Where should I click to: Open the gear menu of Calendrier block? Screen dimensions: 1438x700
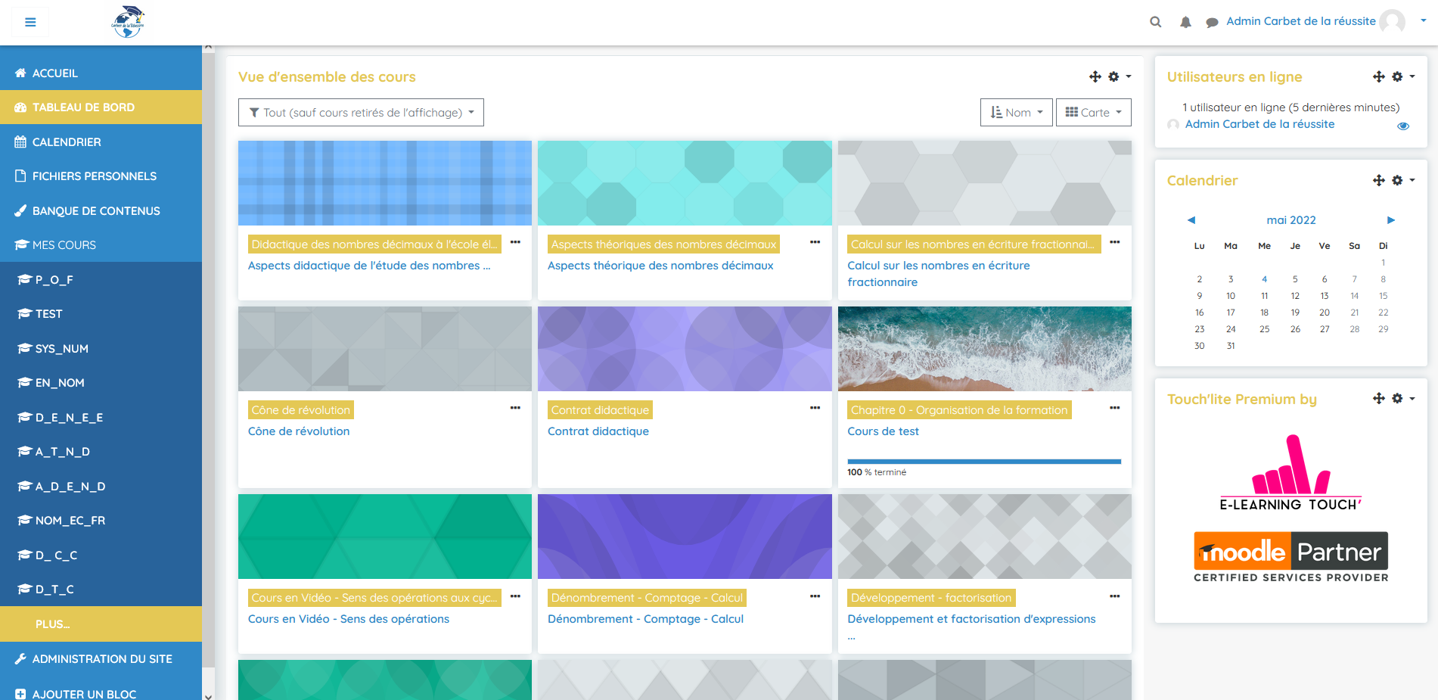click(x=1402, y=180)
